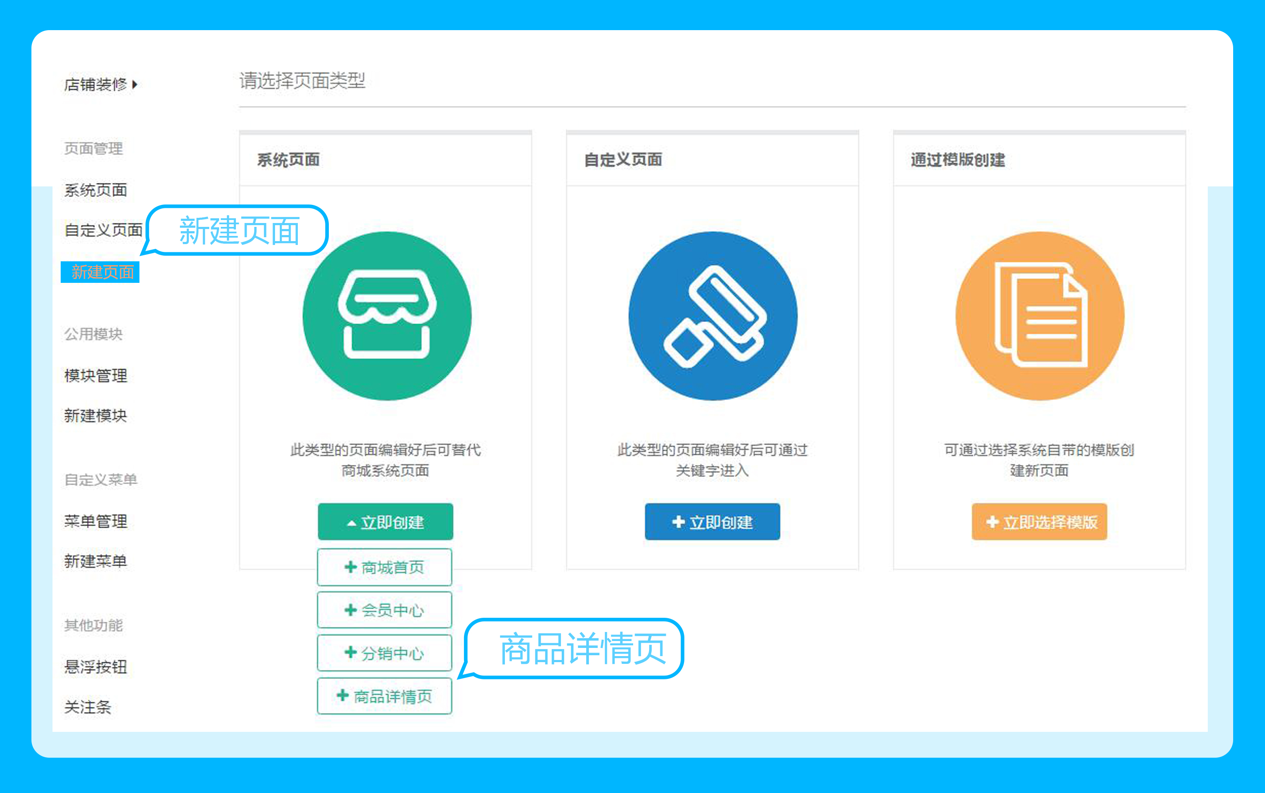This screenshot has width=1265, height=793.
Task: Open 悬浮按钮 sidebar item
Action: point(96,667)
